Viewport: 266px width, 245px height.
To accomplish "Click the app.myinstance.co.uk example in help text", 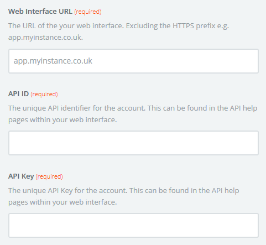I will tap(45, 38).
